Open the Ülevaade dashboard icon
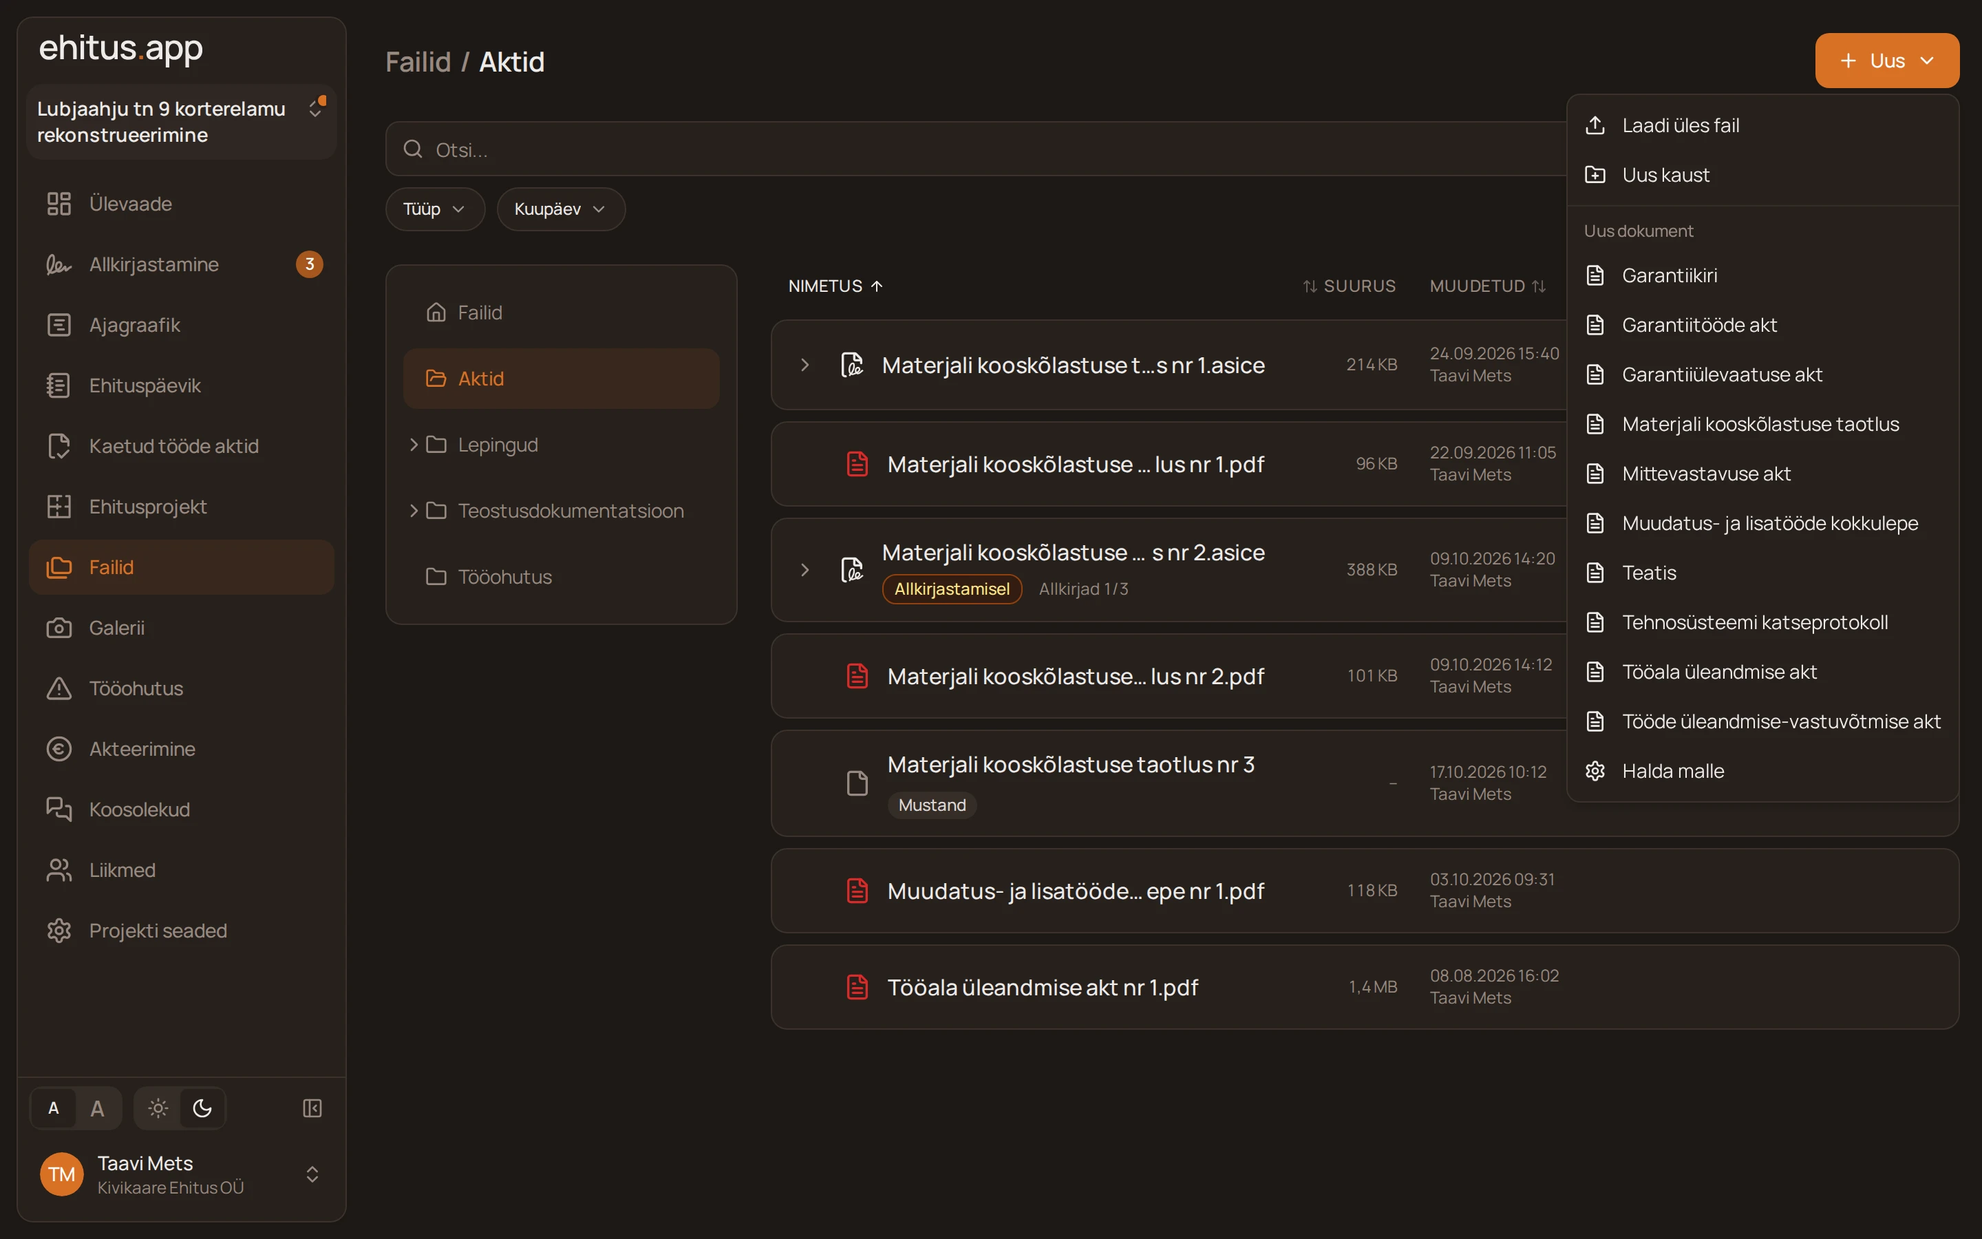Image resolution: width=1982 pixels, height=1239 pixels. click(x=59, y=203)
